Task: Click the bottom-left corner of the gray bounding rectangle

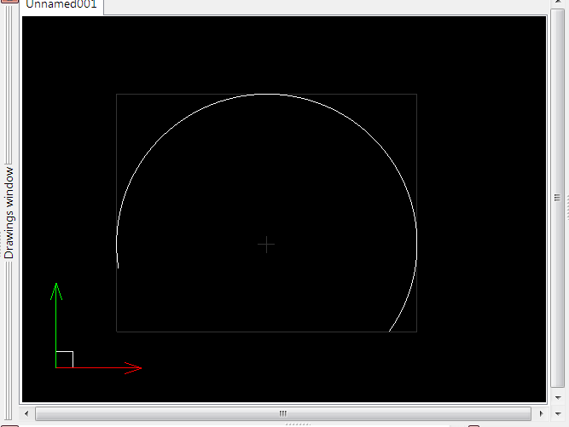Action: (117, 331)
